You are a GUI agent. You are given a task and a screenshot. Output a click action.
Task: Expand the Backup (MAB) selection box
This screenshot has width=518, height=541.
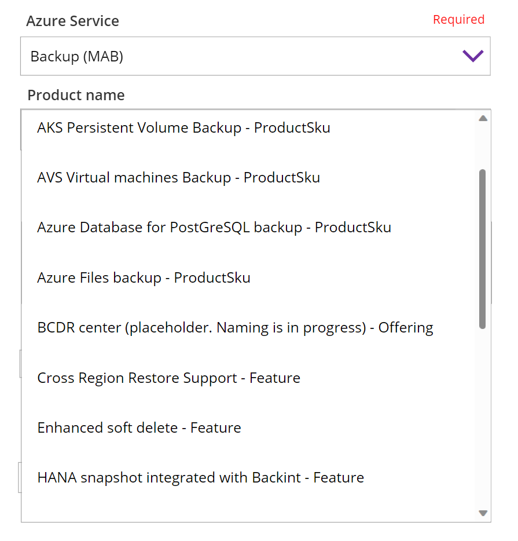[255, 56]
